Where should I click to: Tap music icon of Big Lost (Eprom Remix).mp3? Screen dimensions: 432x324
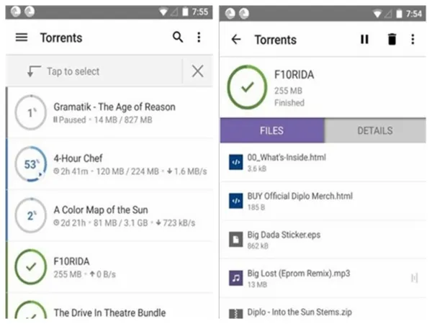point(236,278)
